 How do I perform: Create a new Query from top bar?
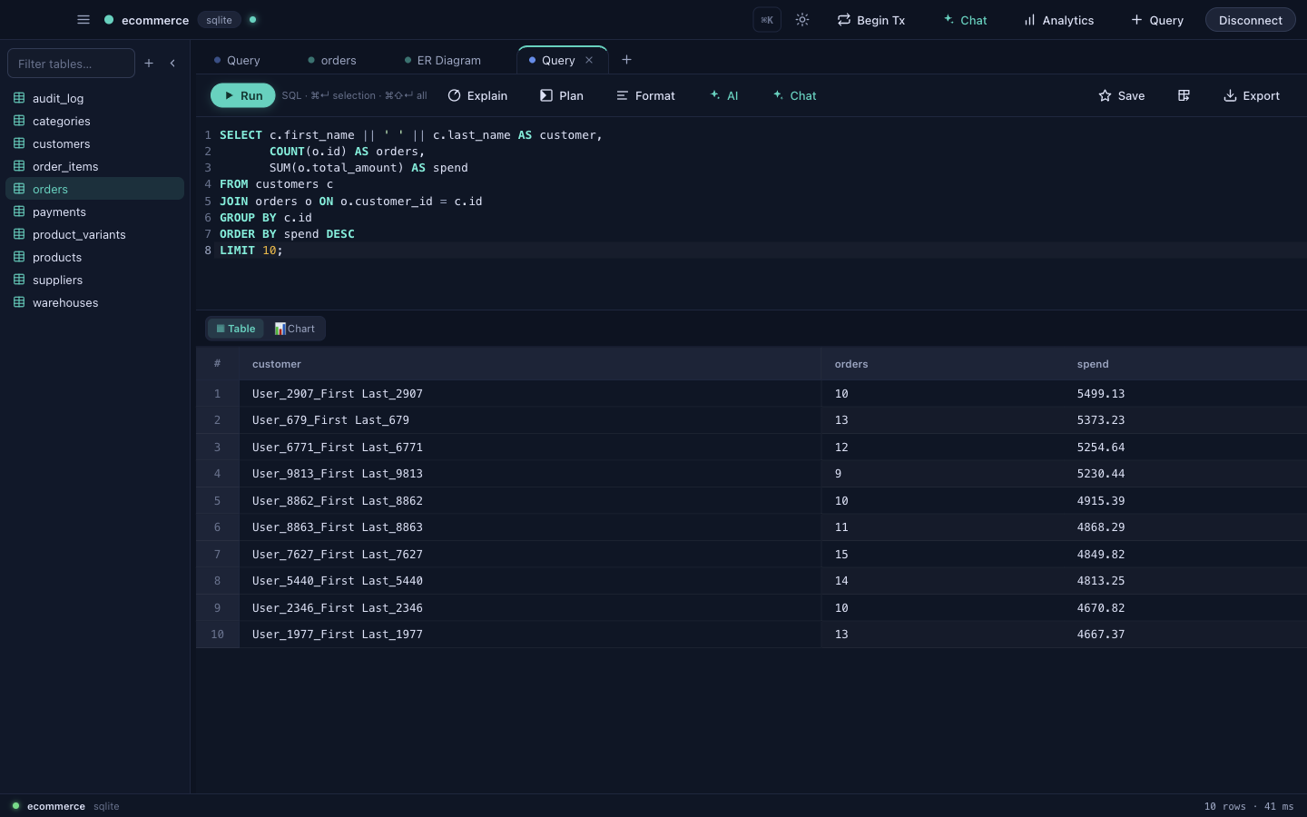coord(1157,20)
